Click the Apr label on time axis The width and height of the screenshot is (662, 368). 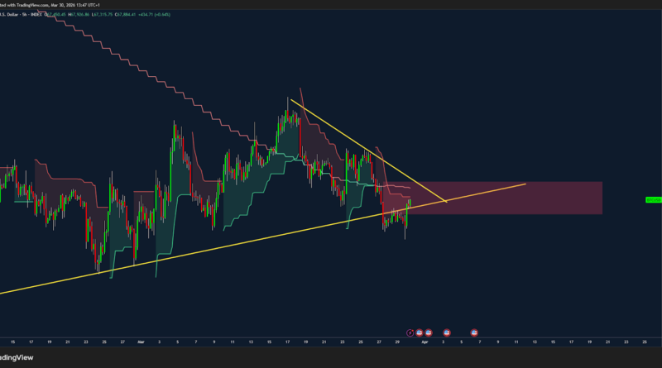pos(425,341)
